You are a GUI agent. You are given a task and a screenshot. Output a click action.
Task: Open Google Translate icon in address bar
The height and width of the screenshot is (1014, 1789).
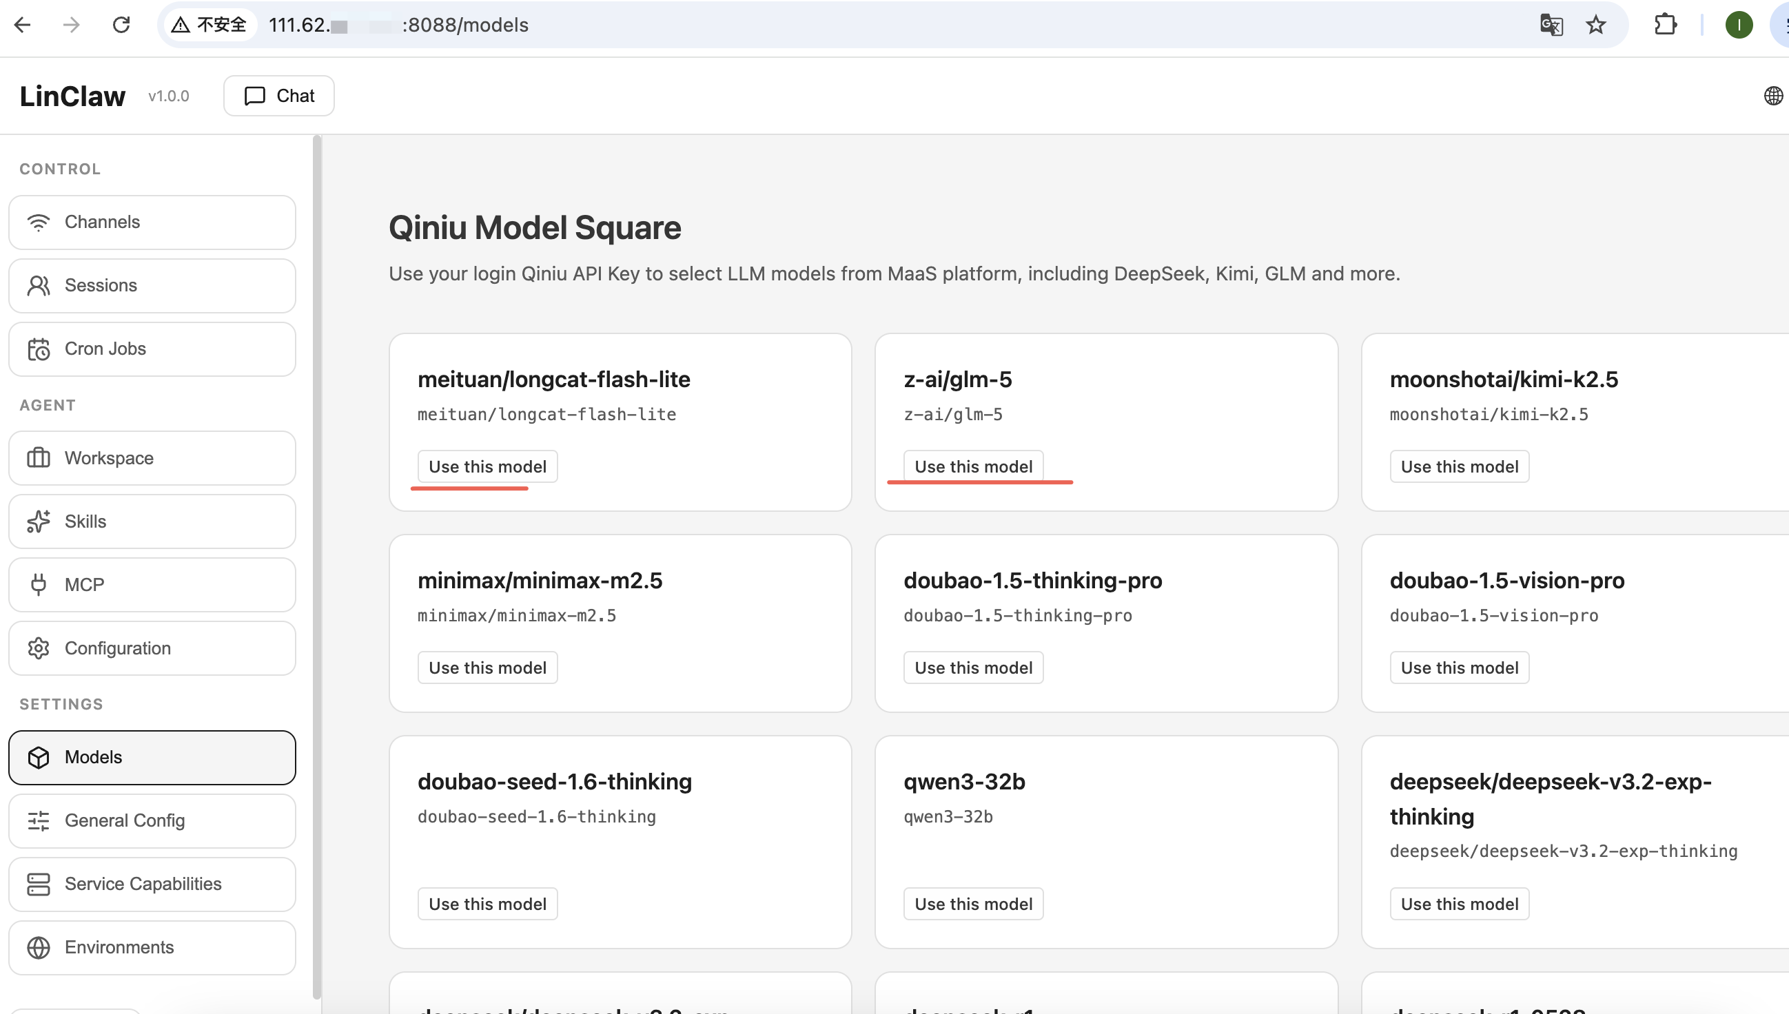(1551, 25)
